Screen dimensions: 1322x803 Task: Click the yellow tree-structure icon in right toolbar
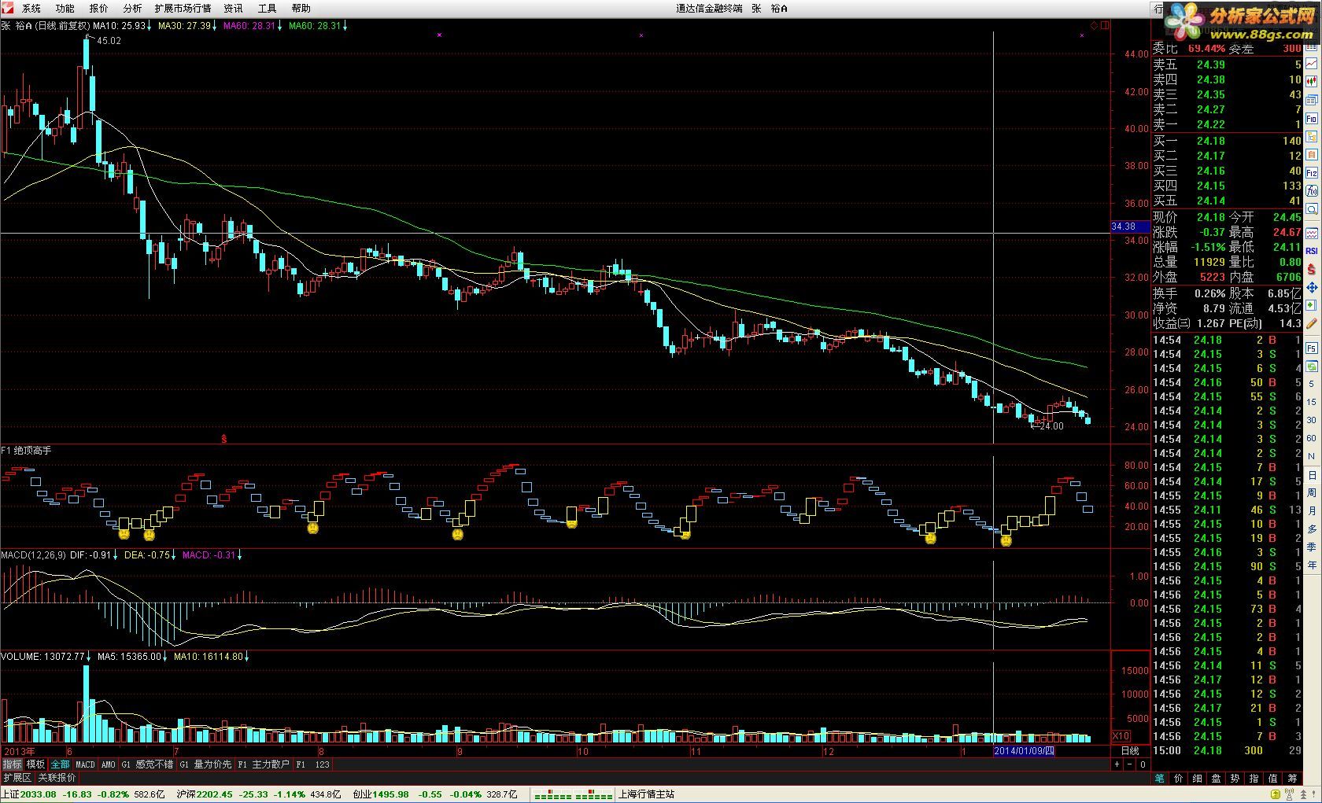tap(1312, 136)
